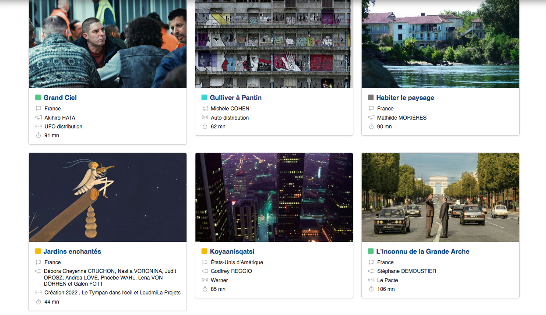Open the Grand Ciel film title link
Screen dimensions: 546x315
(x=60, y=98)
